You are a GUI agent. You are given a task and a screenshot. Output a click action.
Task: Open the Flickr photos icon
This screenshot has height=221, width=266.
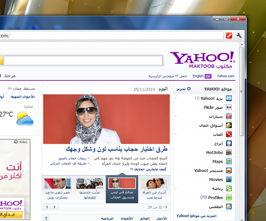(x=229, y=107)
